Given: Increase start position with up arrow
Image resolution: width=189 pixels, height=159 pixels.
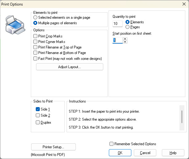Looking at the screenshot, I should [x=125, y=39].
